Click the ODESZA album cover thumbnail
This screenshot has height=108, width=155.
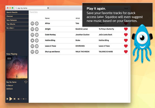17,68
